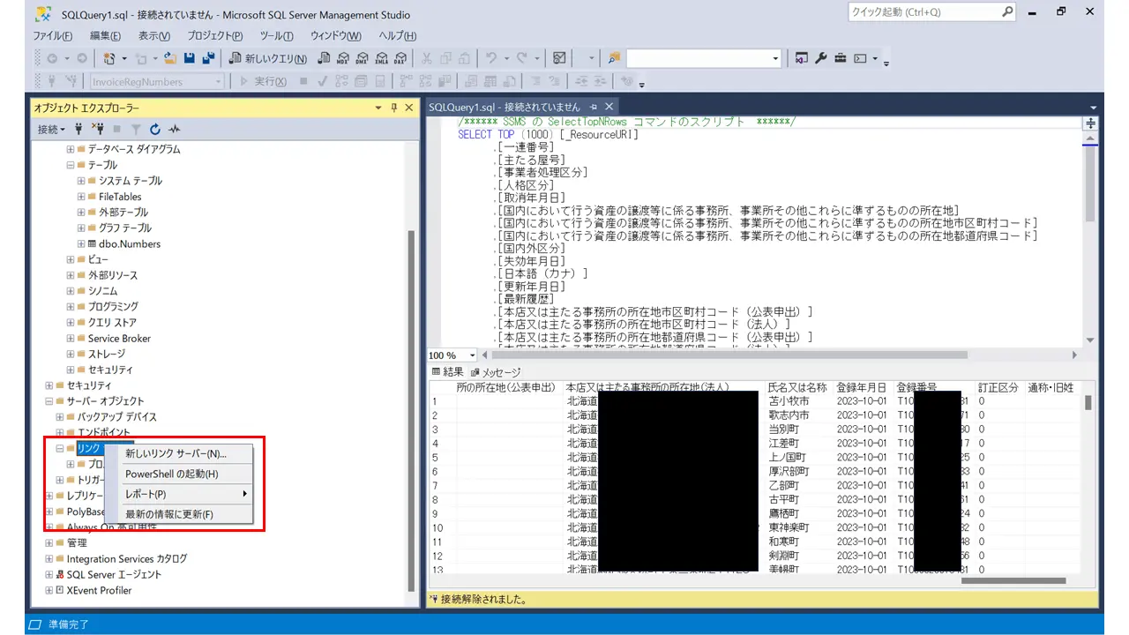Viewport: 1129px width, 635px height.
Task: Click the Activity Monitor icon in Object Explorer
Action: click(x=174, y=129)
